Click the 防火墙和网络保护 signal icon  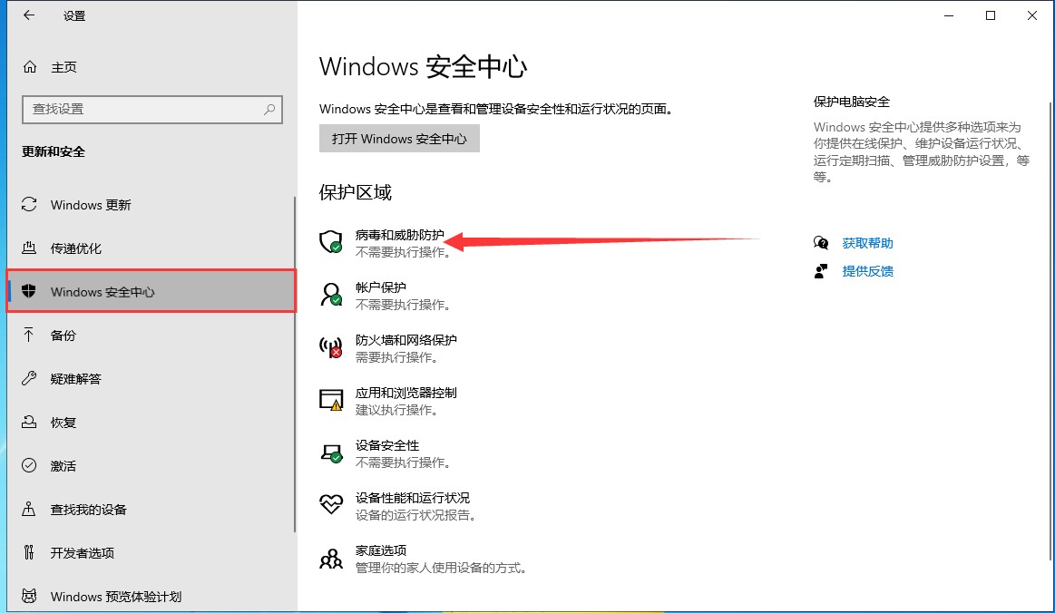pos(331,347)
